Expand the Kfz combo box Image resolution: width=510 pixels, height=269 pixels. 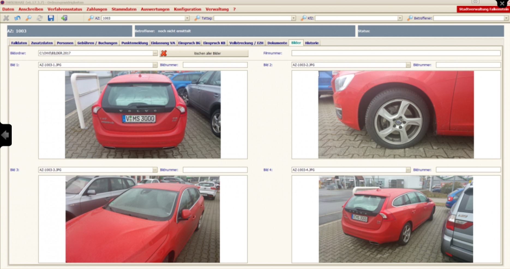point(400,18)
